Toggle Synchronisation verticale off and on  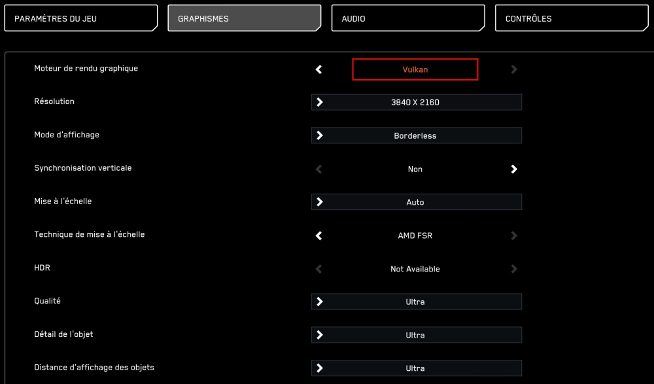[x=514, y=169]
